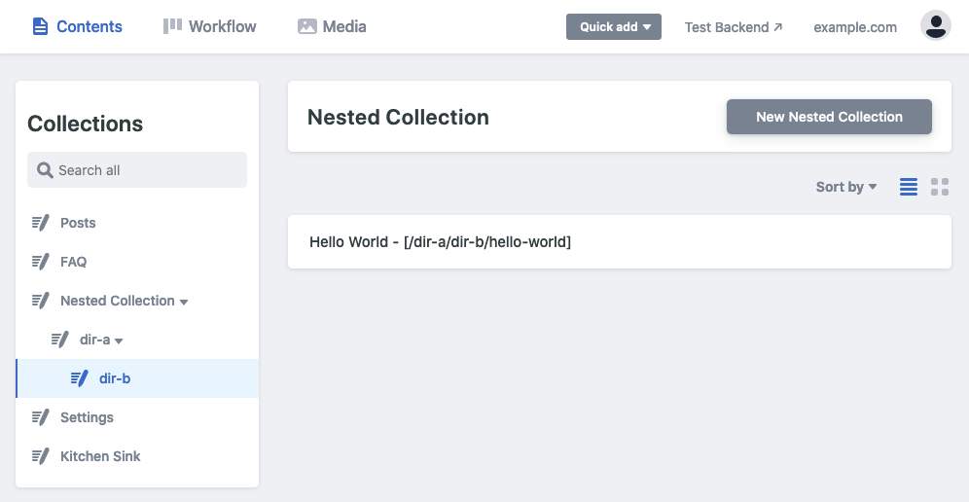
Task: Click the Kitchen Sink collection icon
Action: 41,456
